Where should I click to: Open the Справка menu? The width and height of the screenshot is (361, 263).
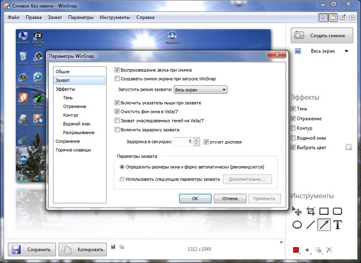pyautogui.click(x=145, y=18)
